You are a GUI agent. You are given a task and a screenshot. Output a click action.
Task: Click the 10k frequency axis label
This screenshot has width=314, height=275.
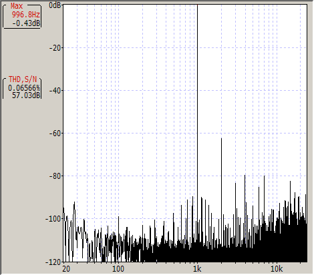[277, 269]
